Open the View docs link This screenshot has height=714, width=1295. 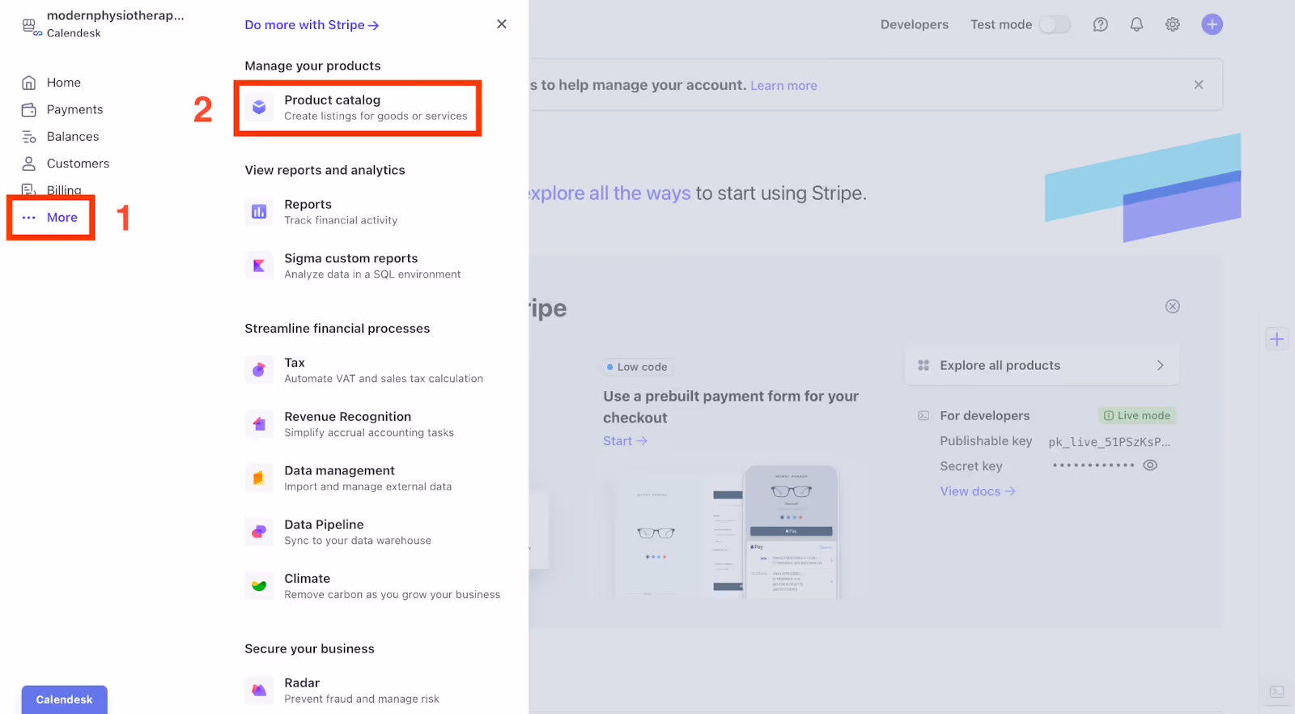pos(977,491)
